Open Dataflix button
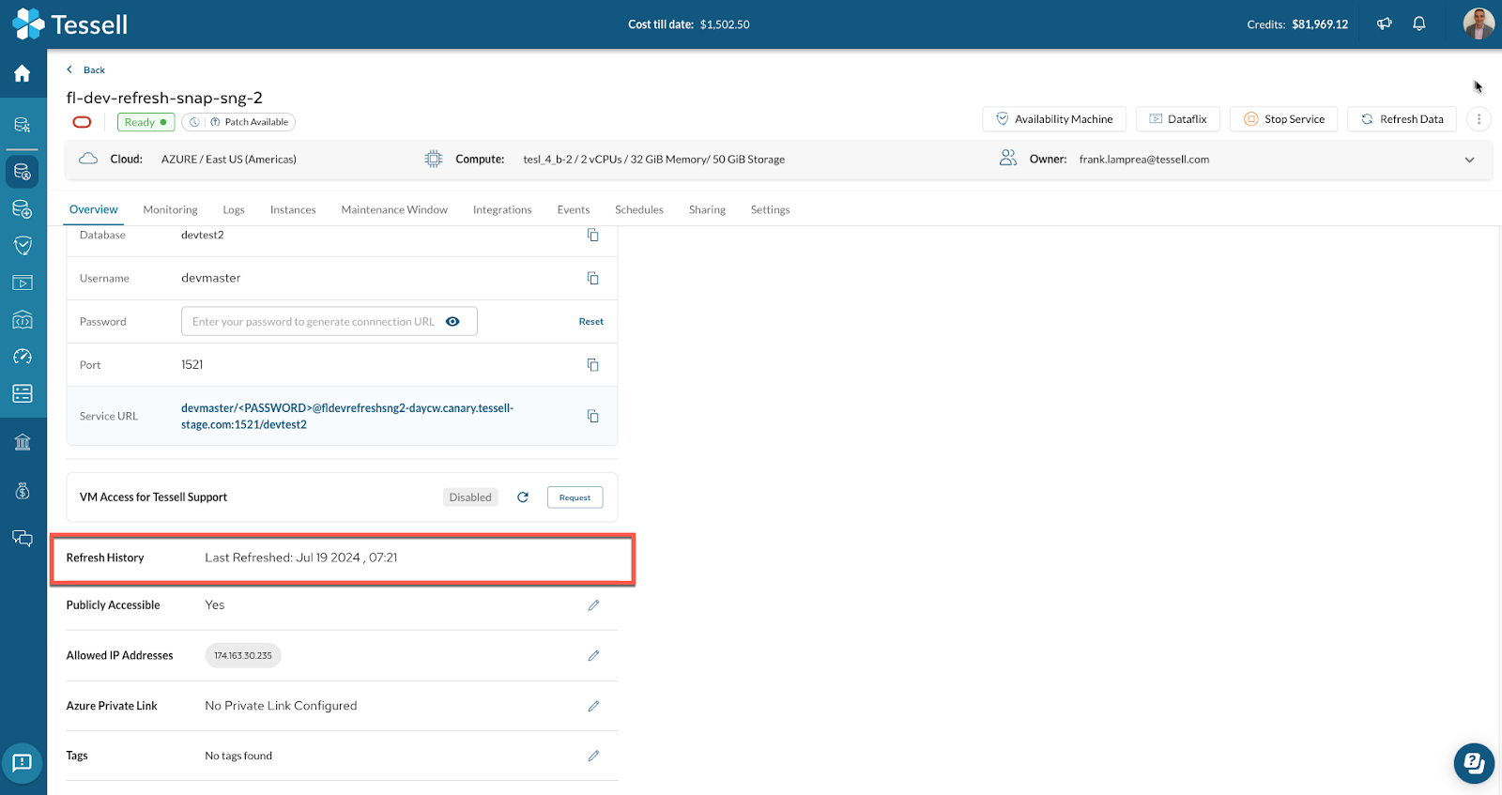This screenshot has height=795, width=1502. click(x=1178, y=119)
